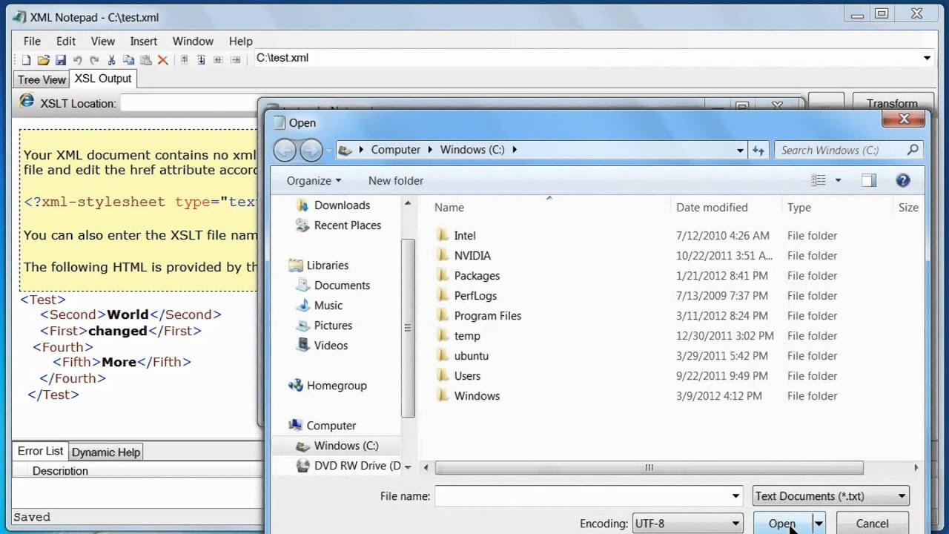Sort by the Name column header
The height and width of the screenshot is (534, 949).
[449, 208]
